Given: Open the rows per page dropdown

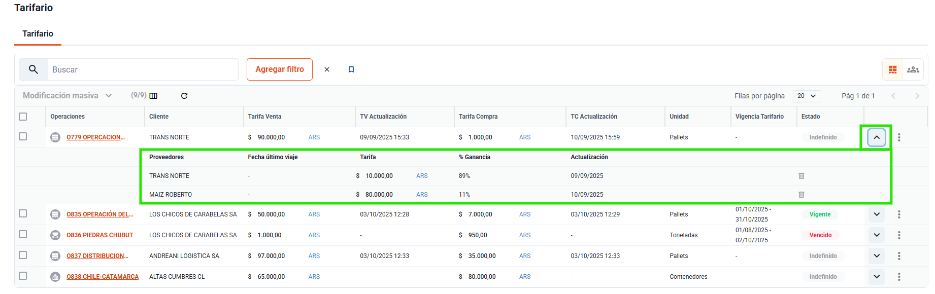Looking at the screenshot, I should (806, 96).
